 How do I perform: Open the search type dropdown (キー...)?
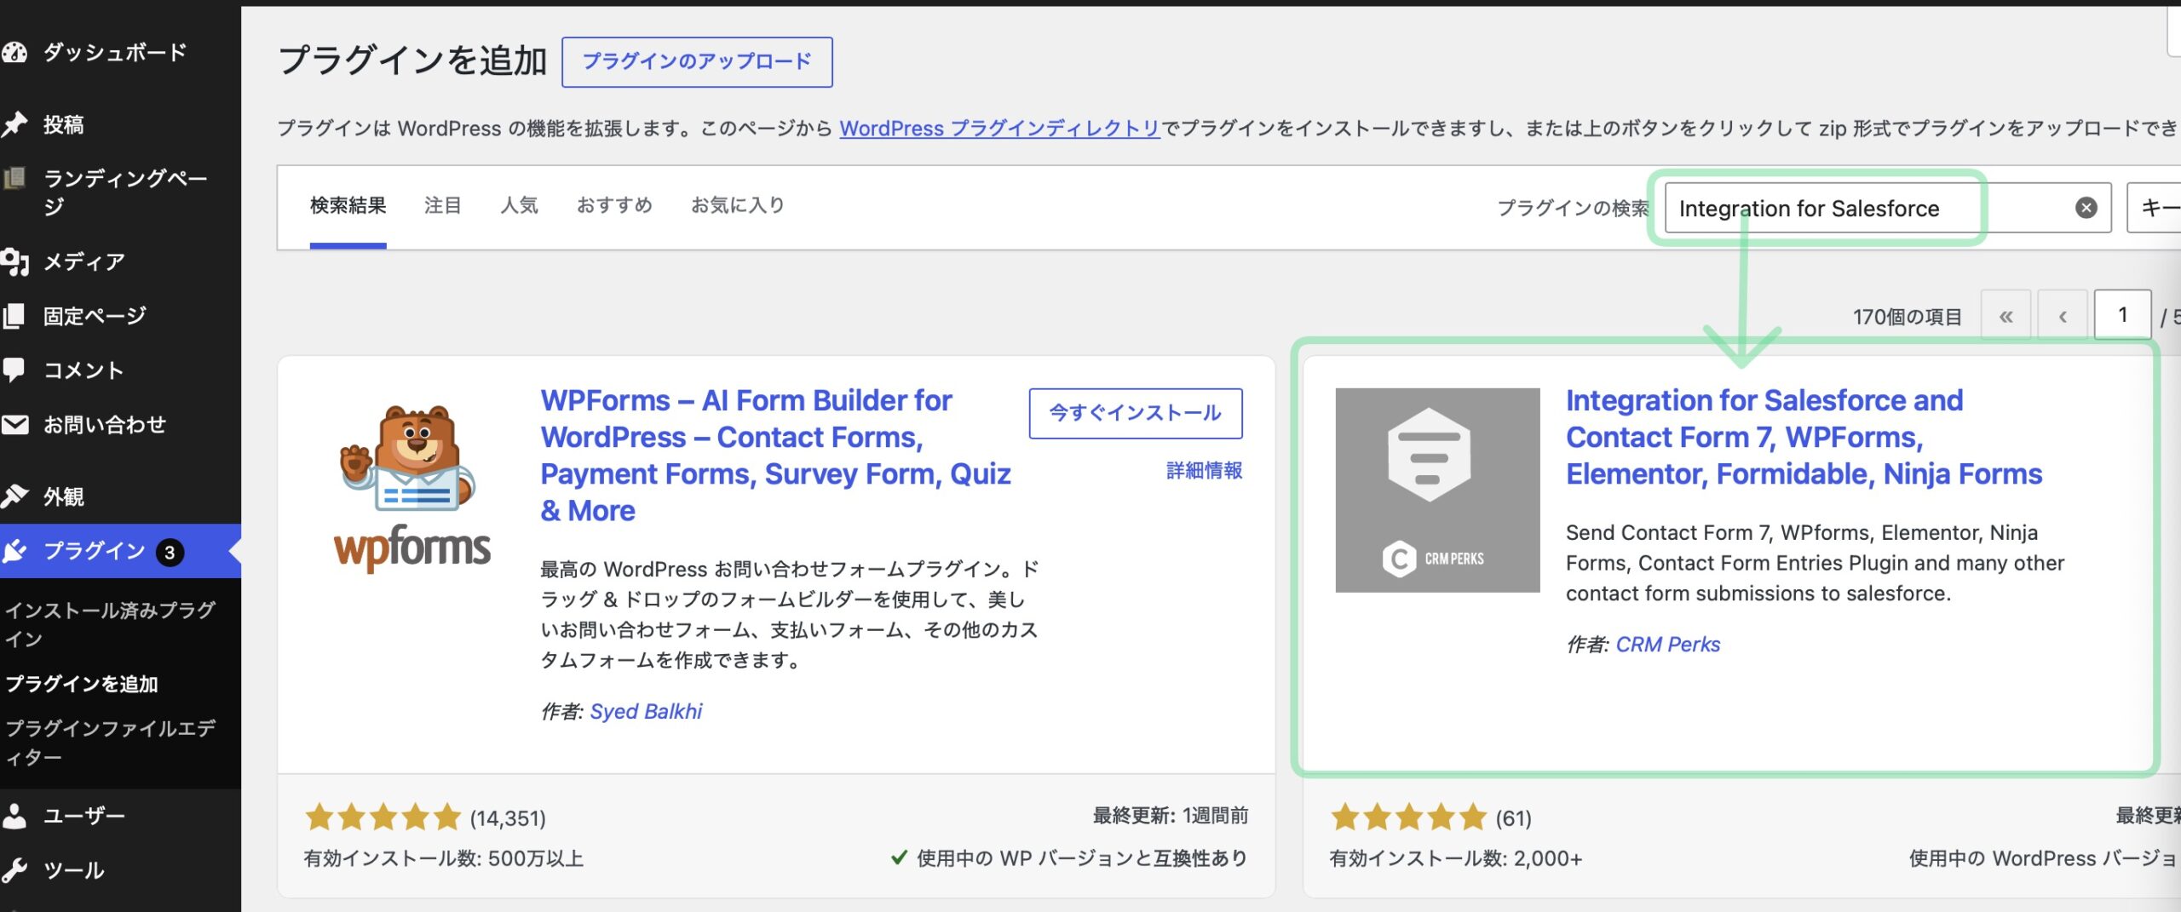pos(2154,208)
